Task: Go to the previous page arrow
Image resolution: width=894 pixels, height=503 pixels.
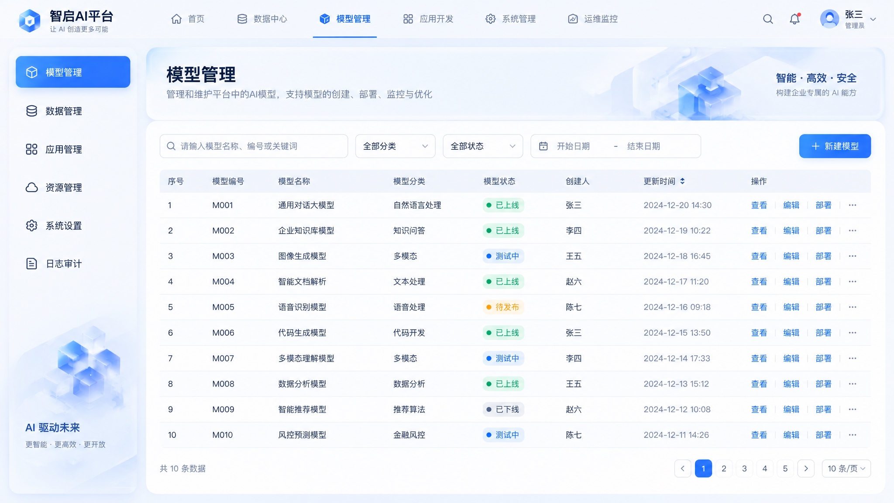Action: point(683,469)
